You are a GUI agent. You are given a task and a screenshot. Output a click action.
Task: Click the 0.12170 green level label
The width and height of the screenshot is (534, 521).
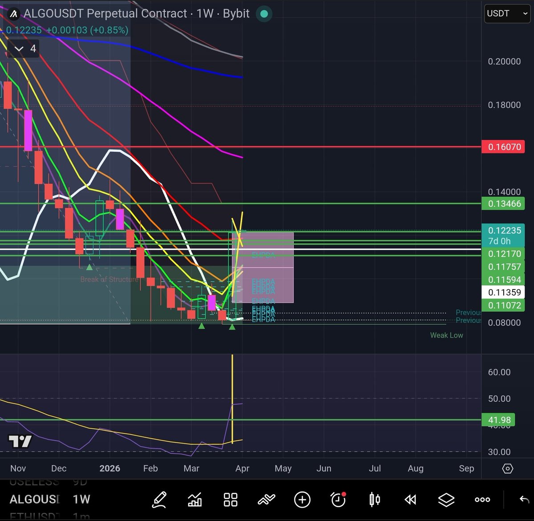[x=504, y=254]
